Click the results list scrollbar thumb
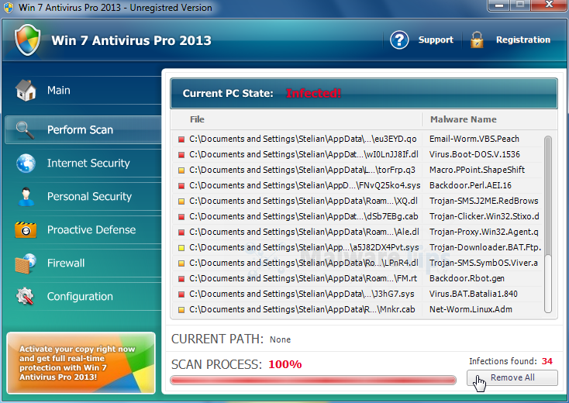The width and height of the screenshot is (569, 403). point(548,196)
